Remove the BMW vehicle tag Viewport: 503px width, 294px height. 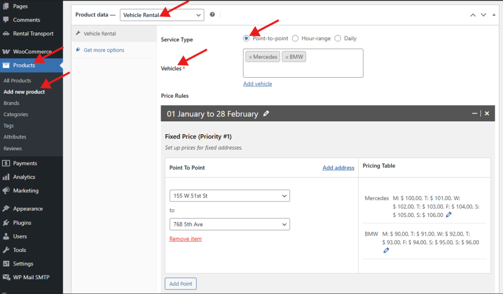click(287, 57)
